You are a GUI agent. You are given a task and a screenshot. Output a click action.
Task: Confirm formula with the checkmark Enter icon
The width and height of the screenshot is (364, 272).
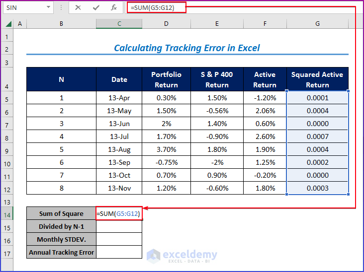coord(96,7)
